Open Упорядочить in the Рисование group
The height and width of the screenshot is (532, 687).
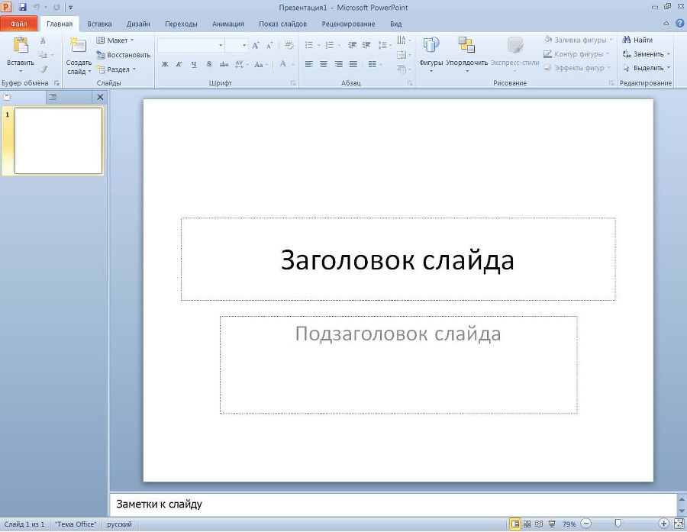pyautogui.click(x=467, y=53)
